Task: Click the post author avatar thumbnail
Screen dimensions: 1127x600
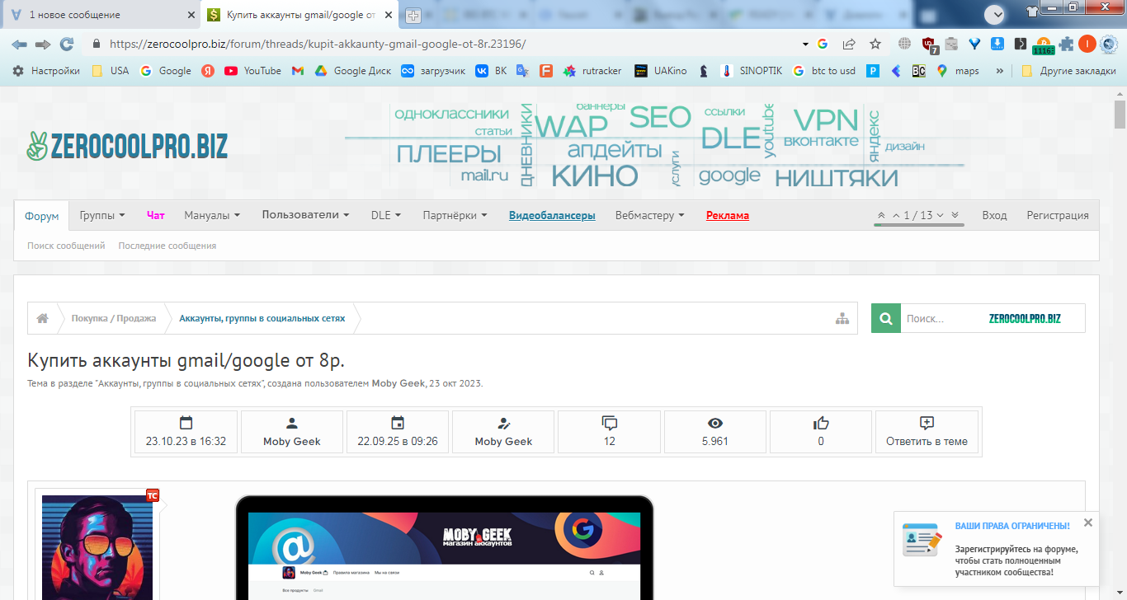Action: coord(97,547)
